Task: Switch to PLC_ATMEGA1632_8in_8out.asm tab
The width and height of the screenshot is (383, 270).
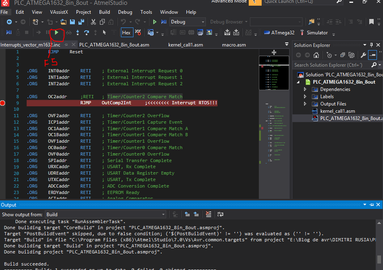Action: tap(114, 45)
